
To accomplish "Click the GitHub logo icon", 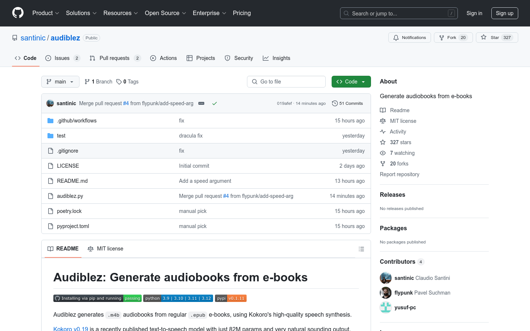I will click(18, 13).
